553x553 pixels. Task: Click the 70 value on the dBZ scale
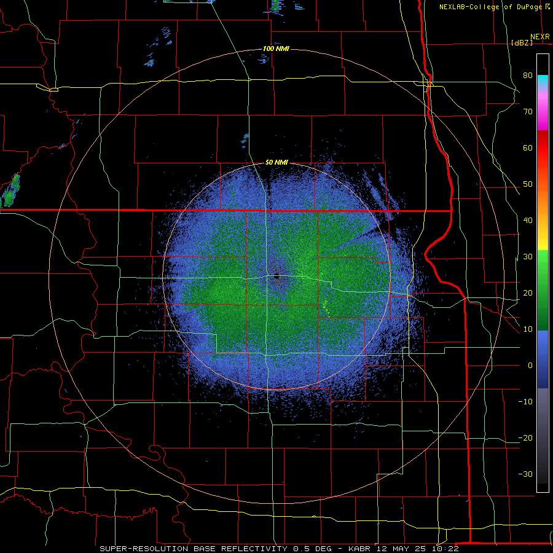[x=528, y=112]
